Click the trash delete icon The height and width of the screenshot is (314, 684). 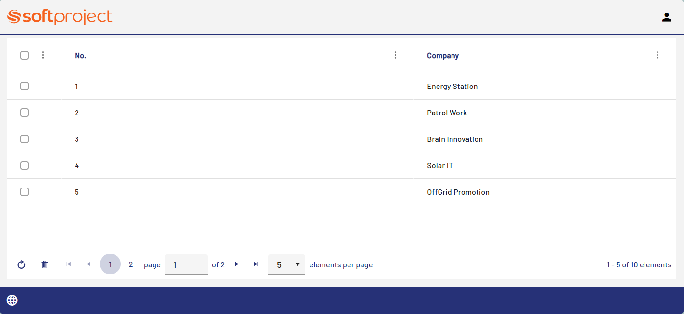(x=45, y=264)
